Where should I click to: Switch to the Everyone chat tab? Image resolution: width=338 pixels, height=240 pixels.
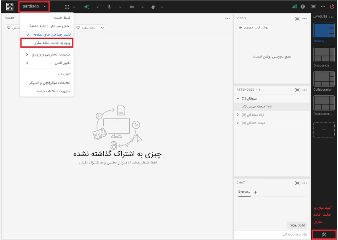(244, 192)
